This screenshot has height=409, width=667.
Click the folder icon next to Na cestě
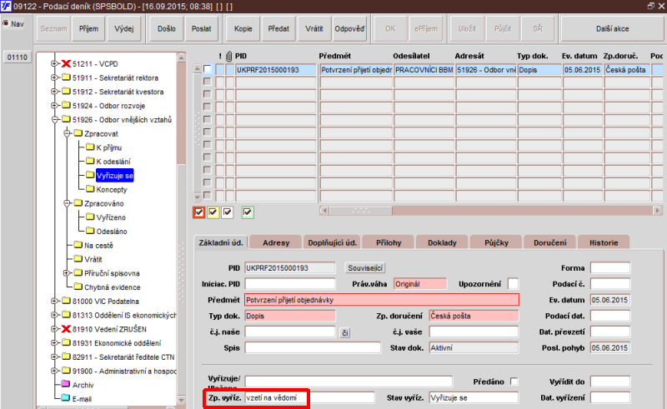[x=78, y=245]
